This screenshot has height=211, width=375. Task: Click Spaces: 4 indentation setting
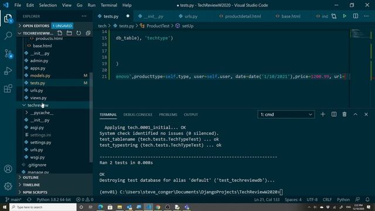click(x=293, y=199)
